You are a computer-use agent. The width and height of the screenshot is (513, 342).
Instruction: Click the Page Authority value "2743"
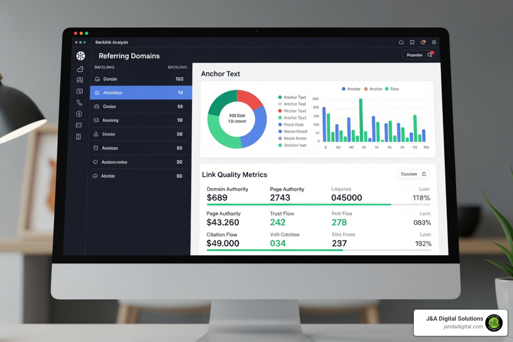click(280, 198)
